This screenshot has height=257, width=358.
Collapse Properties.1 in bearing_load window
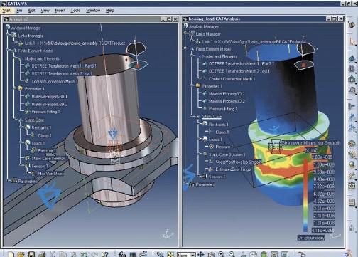[x=192, y=85]
